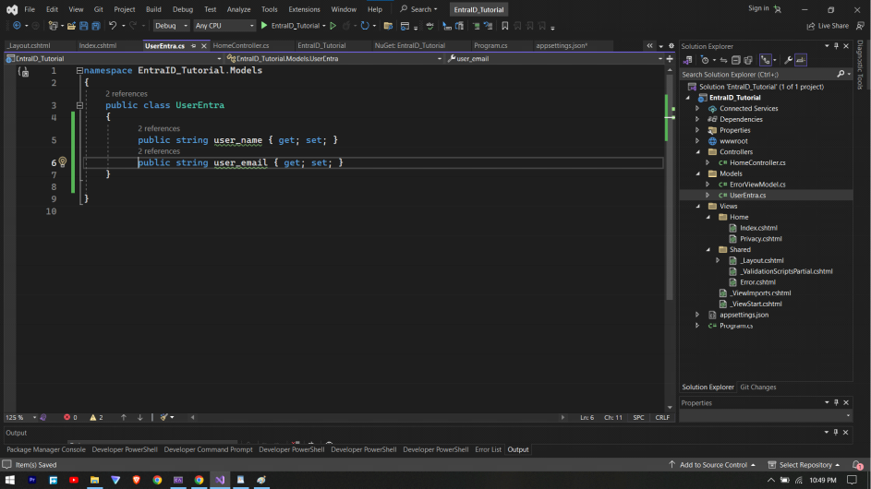This screenshot has height=489, width=871.
Task: Switch to the HomeController.cs tab
Action: 241,45
